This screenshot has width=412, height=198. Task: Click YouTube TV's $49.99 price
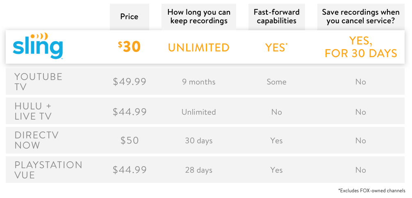pyautogui.click(x=130, y=82)
